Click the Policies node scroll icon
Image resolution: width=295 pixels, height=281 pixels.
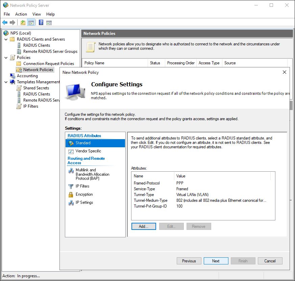coord(13,58)
